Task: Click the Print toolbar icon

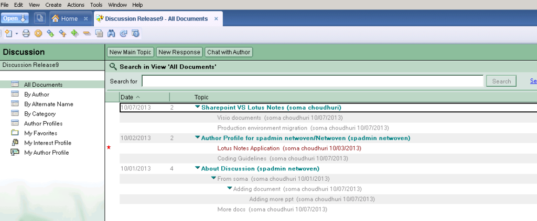Action: pyautogui.click(x=26, y=33)
